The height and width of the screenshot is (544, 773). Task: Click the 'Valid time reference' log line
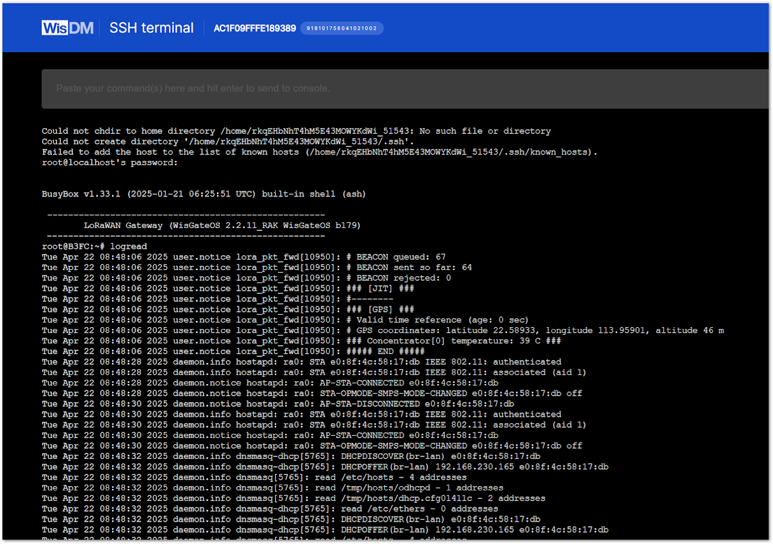pyautogui.click(x=285, y=320)
